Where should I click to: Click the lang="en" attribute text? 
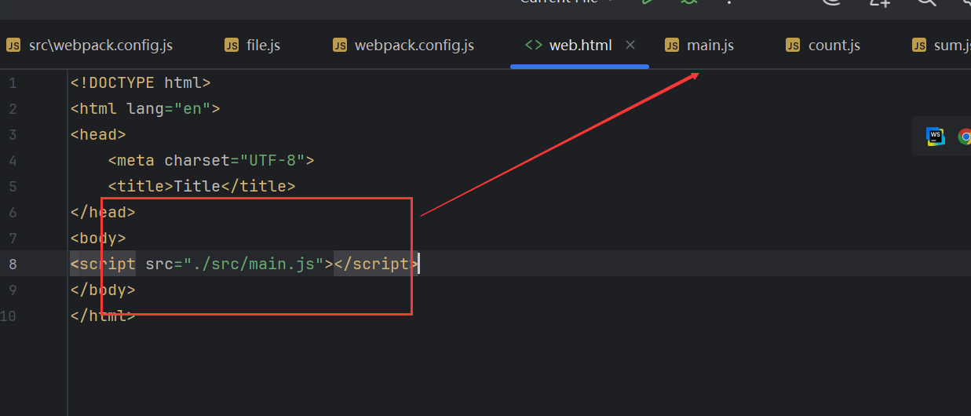point(169,108)
